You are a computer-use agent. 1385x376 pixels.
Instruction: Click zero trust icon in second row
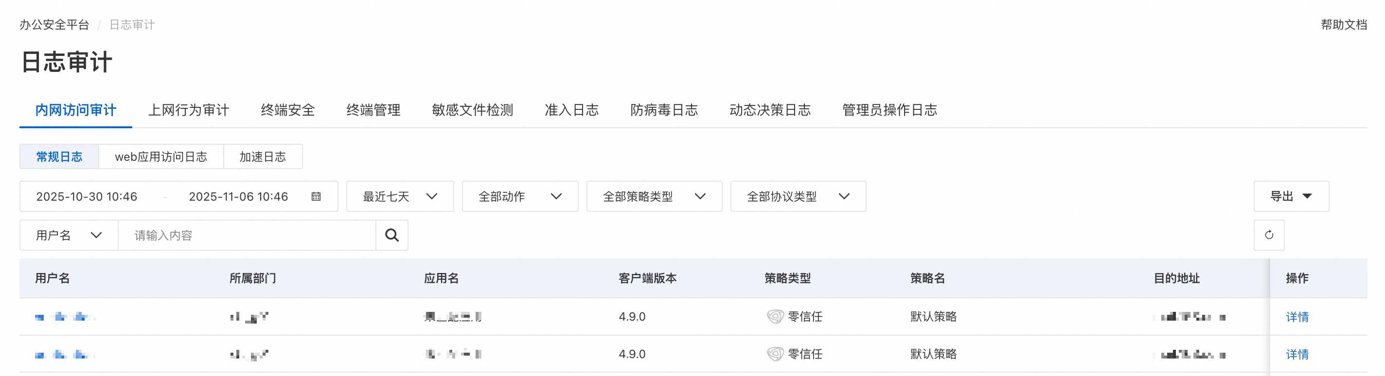pyautogui.click(x=774, y=354)
